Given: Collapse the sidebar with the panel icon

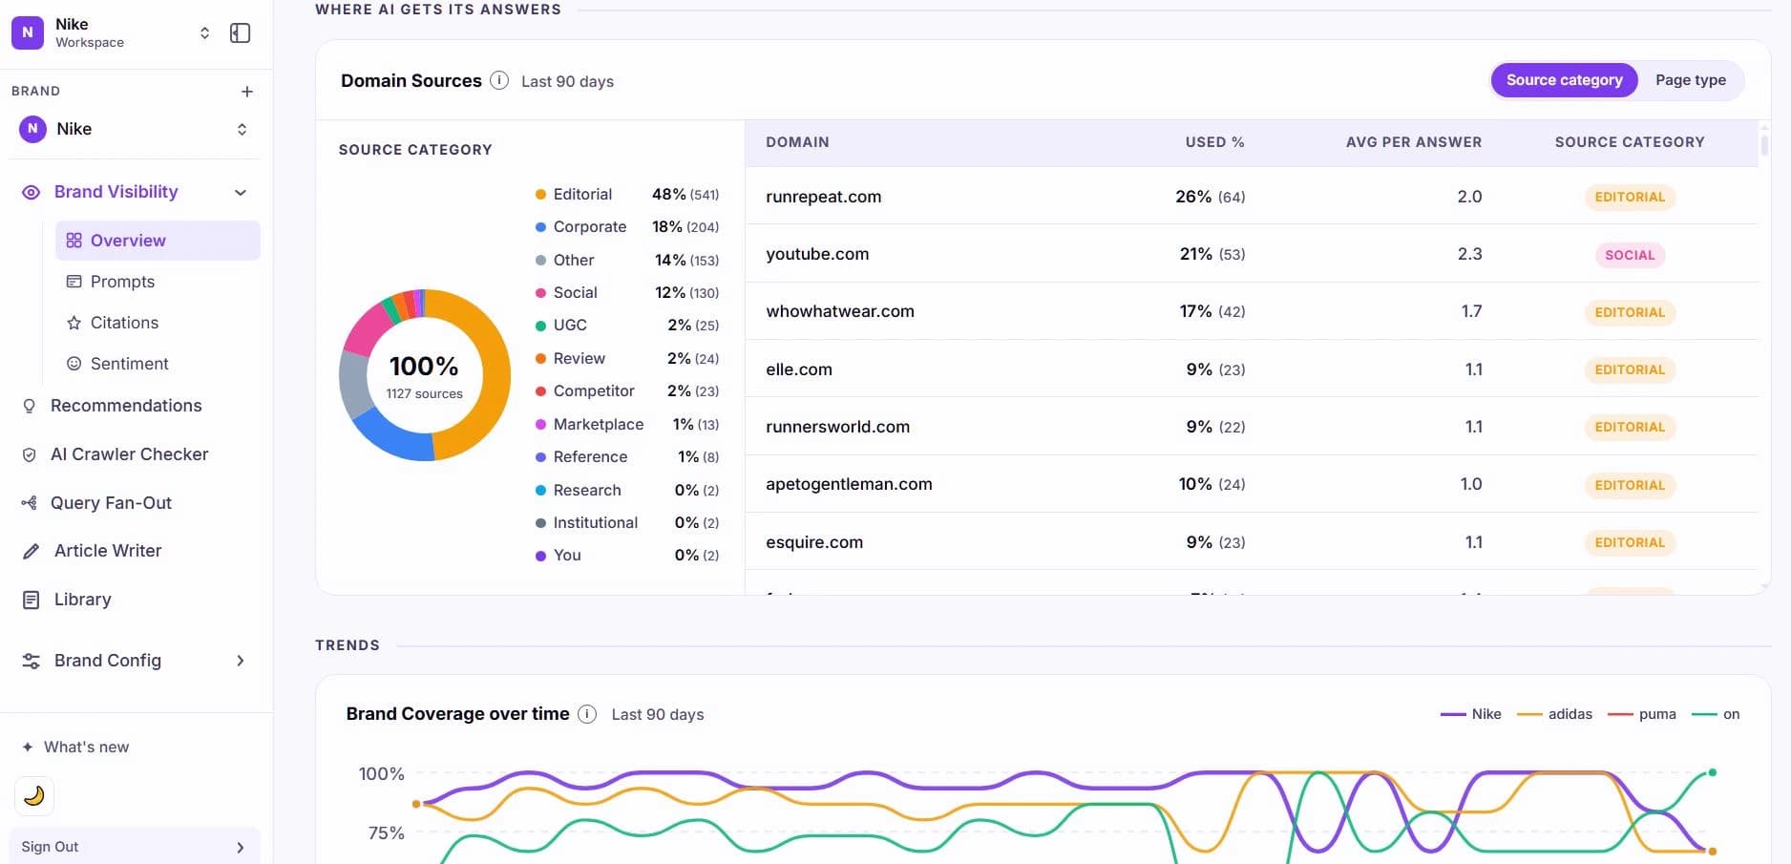Looking at the screenshot, I should [x=241, y=33].
